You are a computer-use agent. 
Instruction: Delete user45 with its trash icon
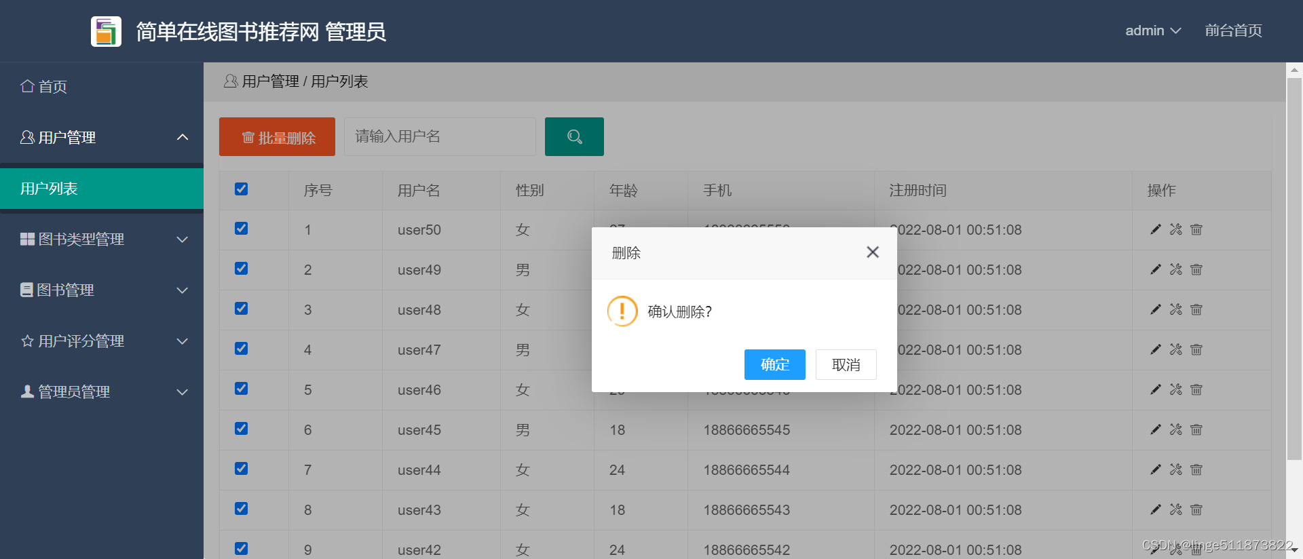1196,429
